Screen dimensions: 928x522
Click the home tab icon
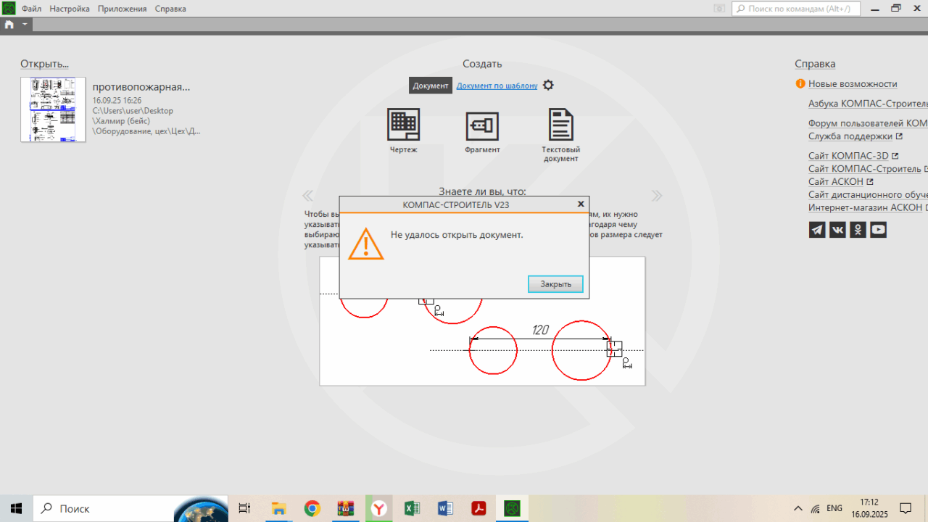9,24
